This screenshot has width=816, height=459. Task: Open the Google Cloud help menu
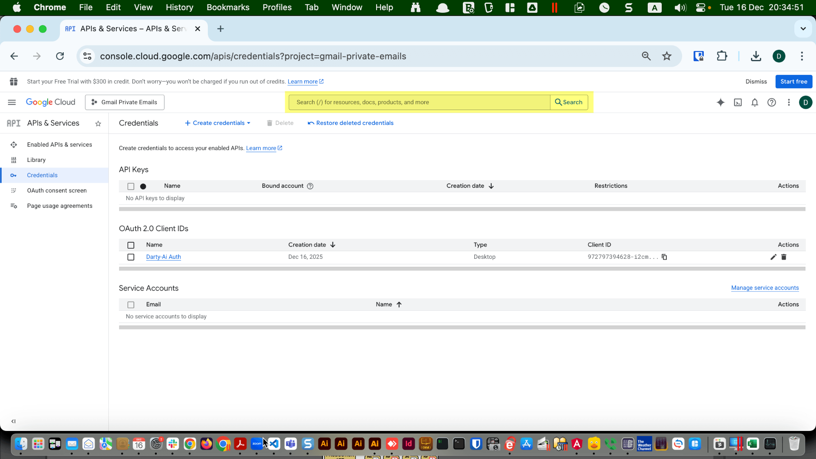tap(772, 102)
